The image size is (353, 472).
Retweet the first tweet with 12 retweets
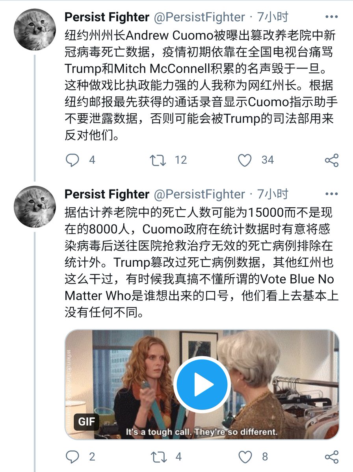pos(158,160)
